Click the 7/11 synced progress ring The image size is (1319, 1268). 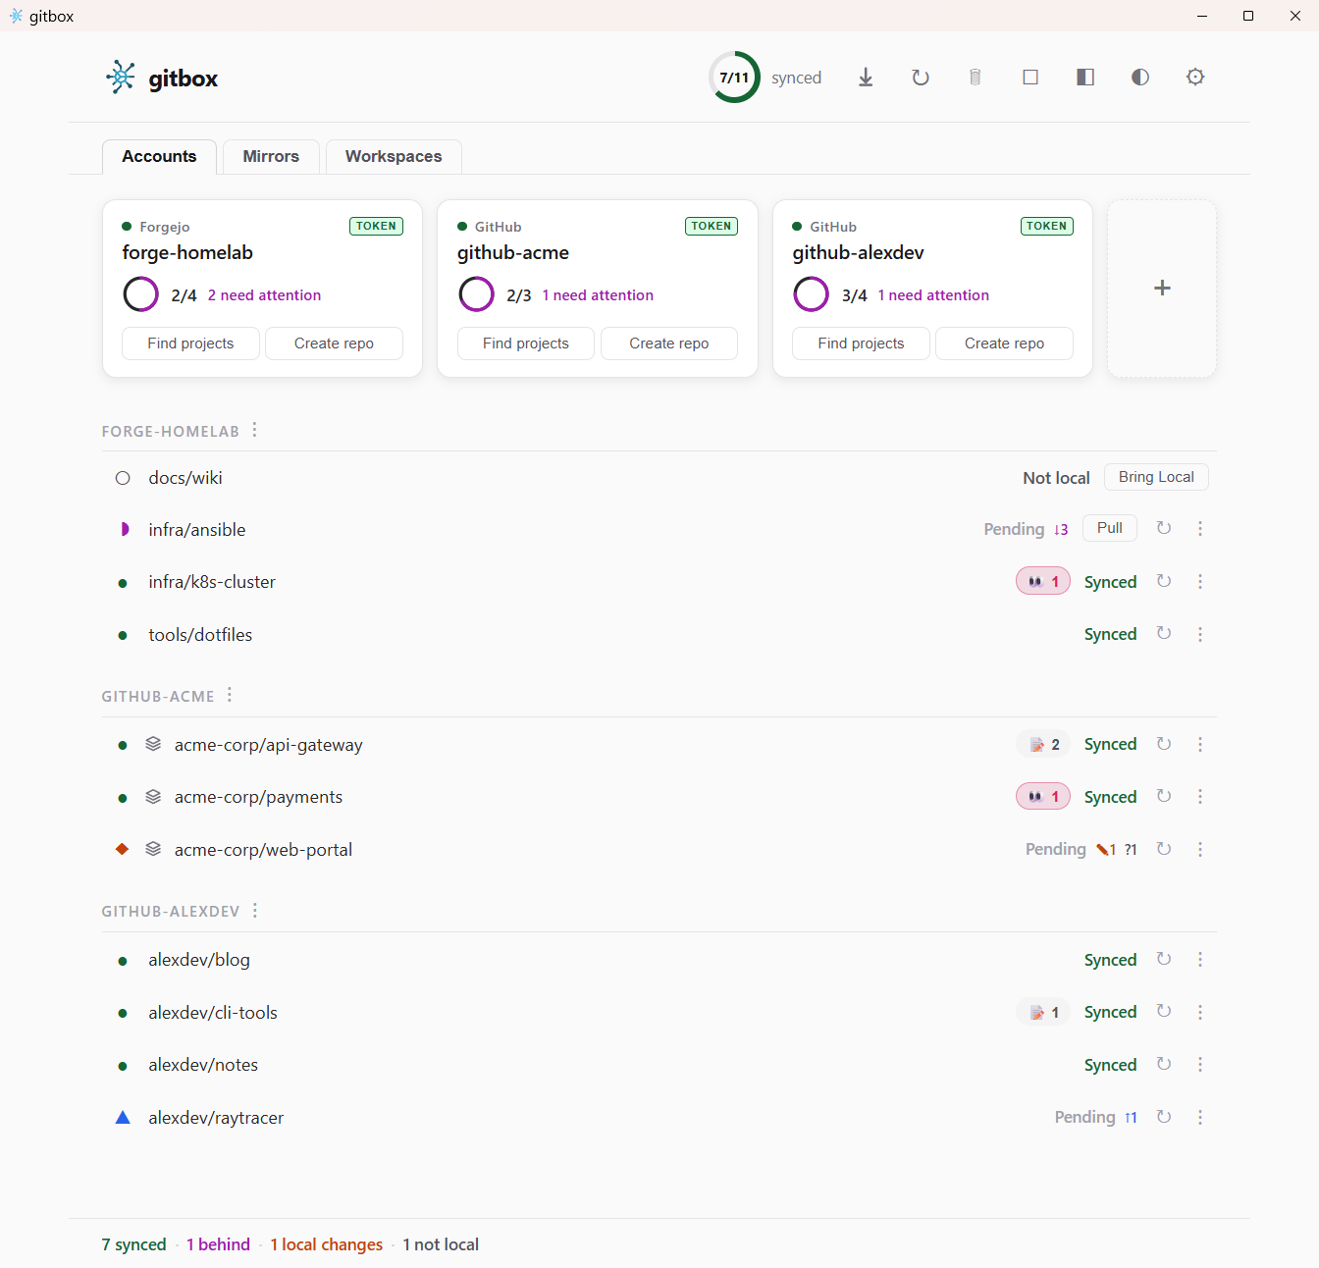(734, 78)
